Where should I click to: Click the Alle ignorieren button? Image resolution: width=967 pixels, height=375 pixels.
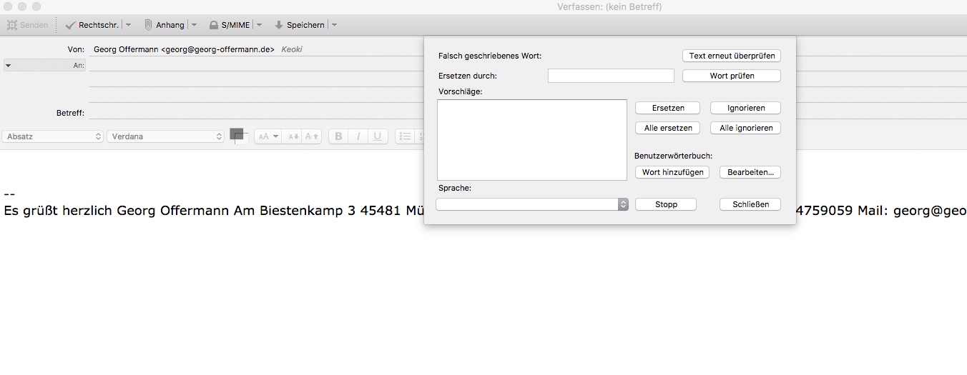click(x=746, y=128)
